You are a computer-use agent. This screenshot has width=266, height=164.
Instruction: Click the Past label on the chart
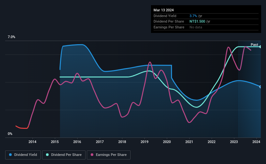tap(254, 45)
